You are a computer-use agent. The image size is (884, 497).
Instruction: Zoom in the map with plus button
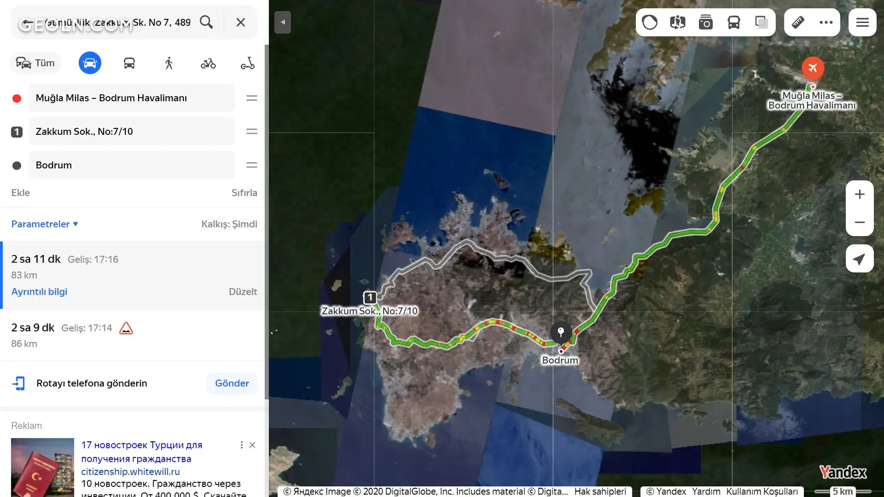coord(859,194)
